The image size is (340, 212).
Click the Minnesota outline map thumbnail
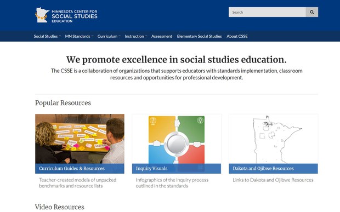pos(273,139)
